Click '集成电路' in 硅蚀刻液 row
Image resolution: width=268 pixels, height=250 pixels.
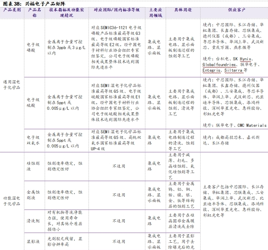154,166
